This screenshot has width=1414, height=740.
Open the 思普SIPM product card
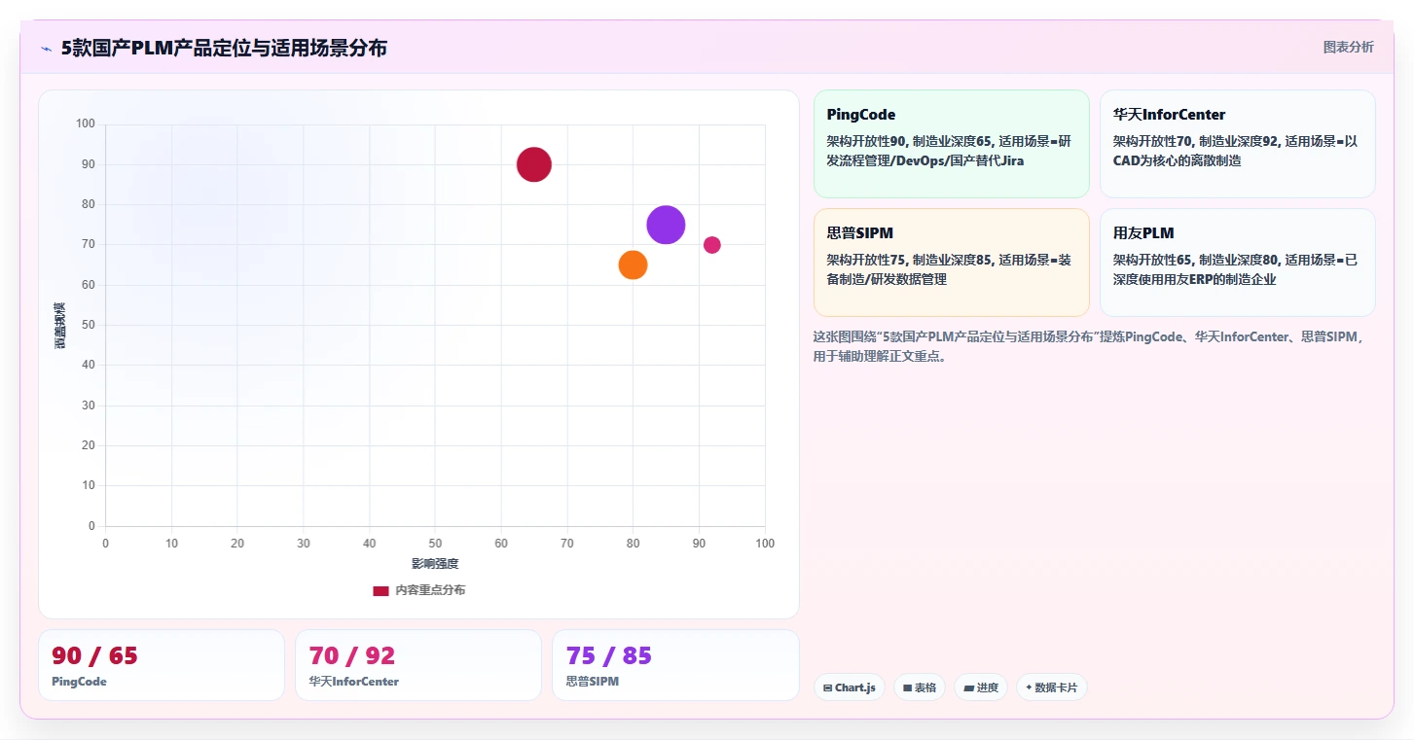pyautogui.click(x=951, y=263)
